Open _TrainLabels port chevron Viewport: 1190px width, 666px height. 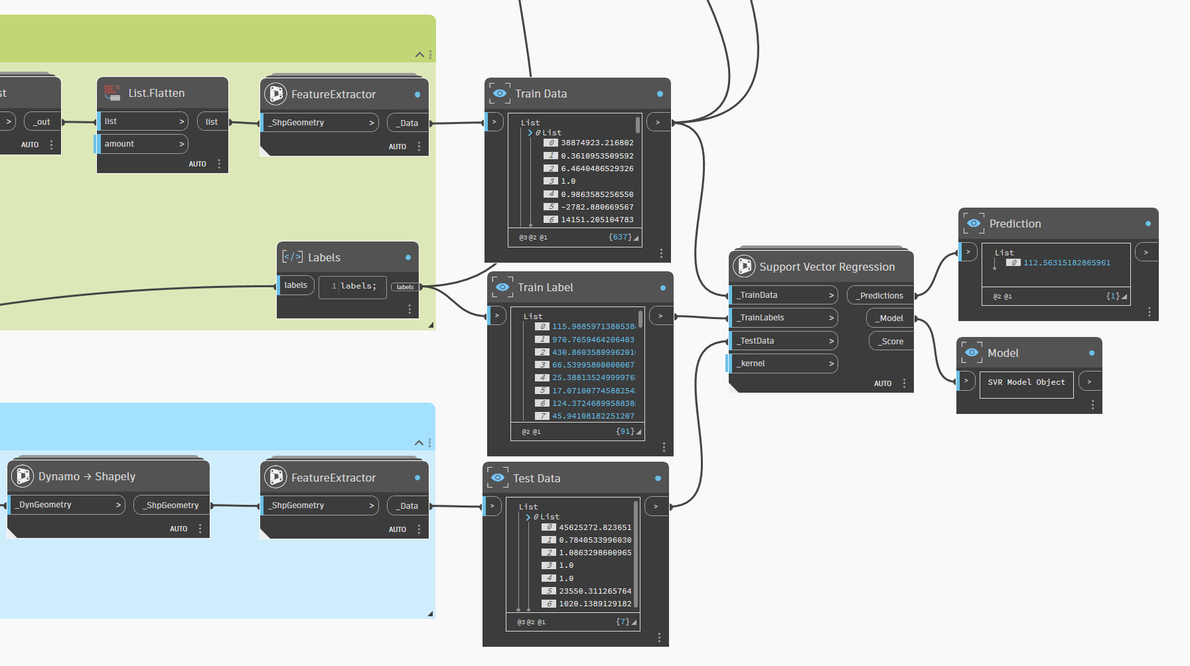tap(831, 318)
